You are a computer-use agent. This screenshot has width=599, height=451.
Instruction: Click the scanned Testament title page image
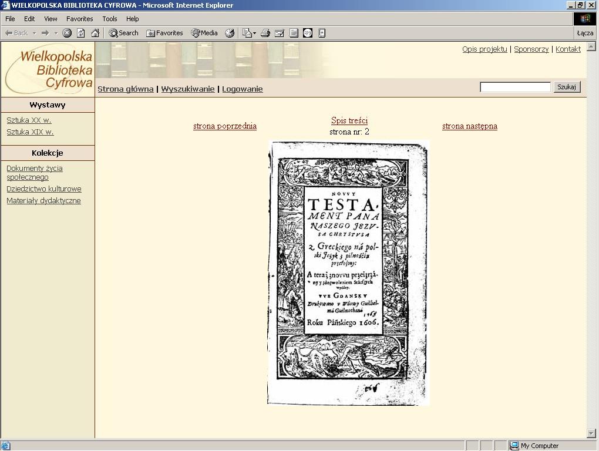(348, 273)
